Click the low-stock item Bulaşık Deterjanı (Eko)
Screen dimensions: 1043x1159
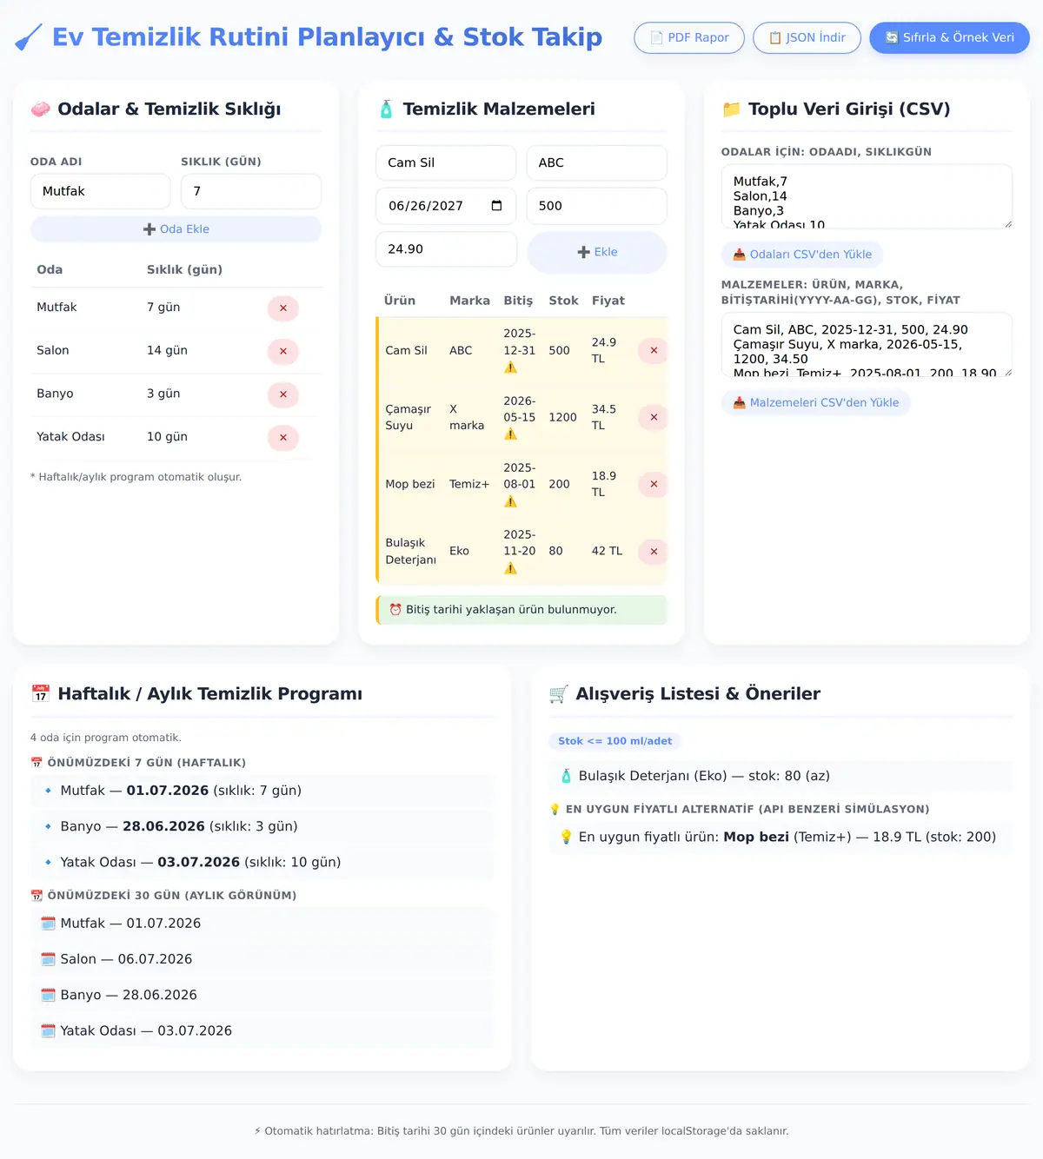781,776
